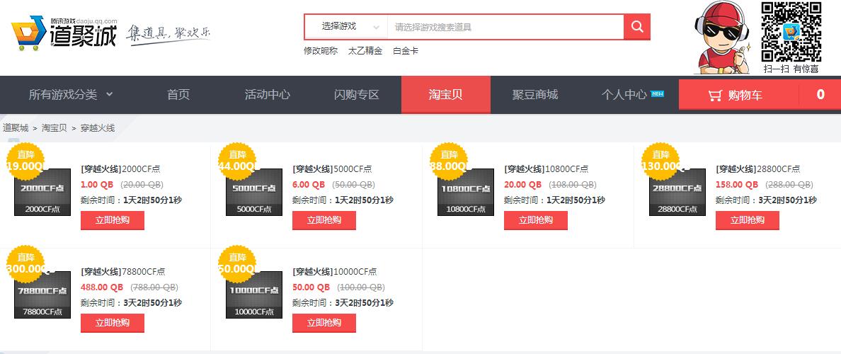Image resolution: width=841 pixels, height=354 pixels.
Task: Open the 闪购专区 tab
Action: pyautogui.click(x=357, y=95)
